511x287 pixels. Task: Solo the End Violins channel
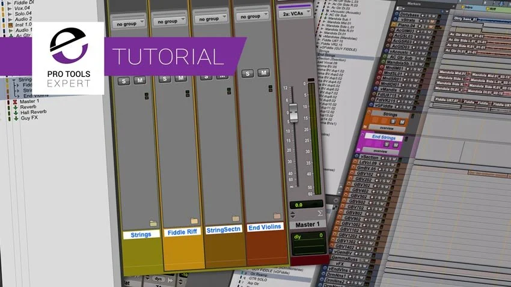(x=248, y=73)
